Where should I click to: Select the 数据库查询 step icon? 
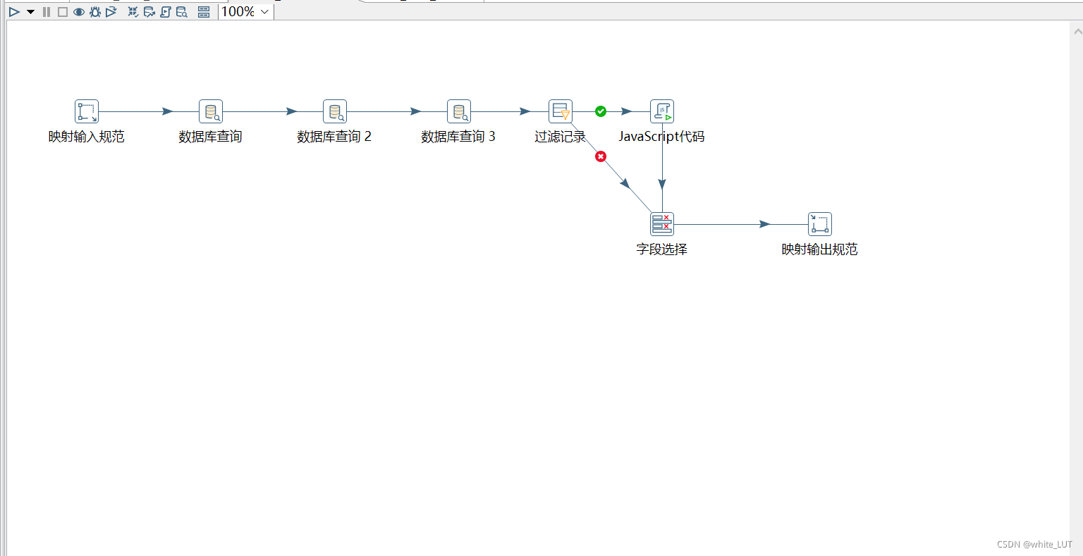tap(211, 111)
